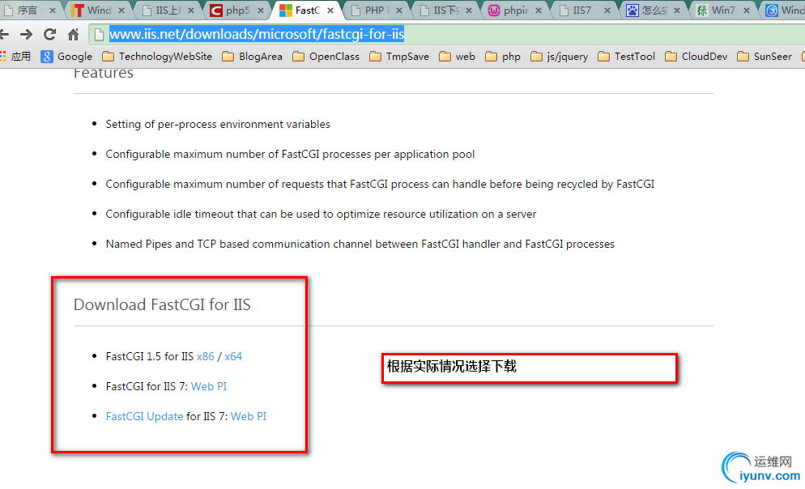805x489 pixels.
Task: Click 'Setting of per-process environment variables' text
Action: tap(218, 124)
